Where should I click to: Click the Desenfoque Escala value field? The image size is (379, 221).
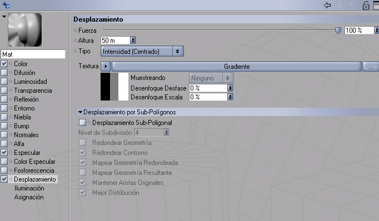click(x=208, y=97)
